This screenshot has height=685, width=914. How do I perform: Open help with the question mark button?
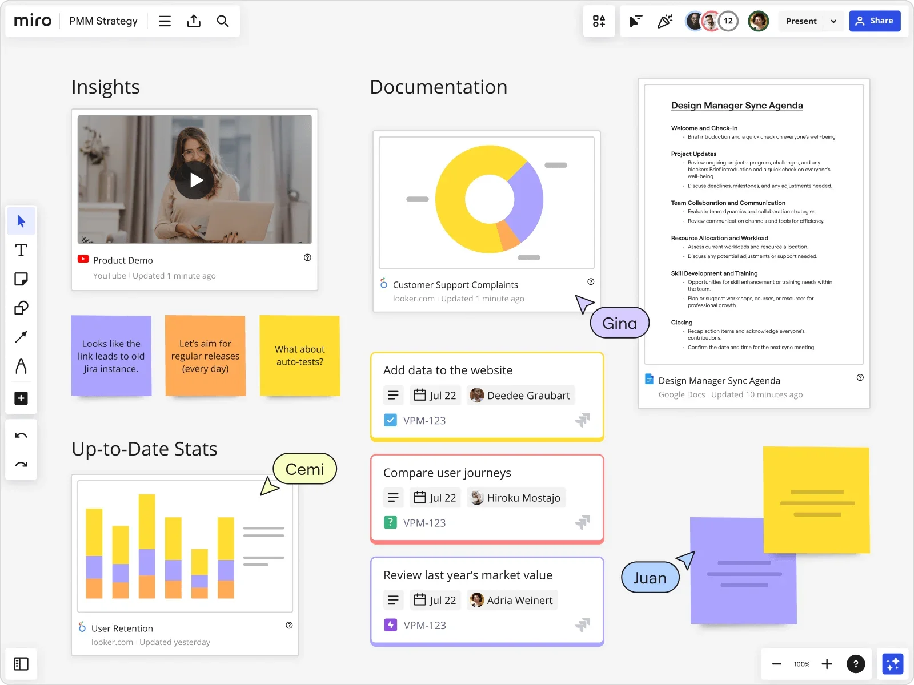tap(856, 664)
